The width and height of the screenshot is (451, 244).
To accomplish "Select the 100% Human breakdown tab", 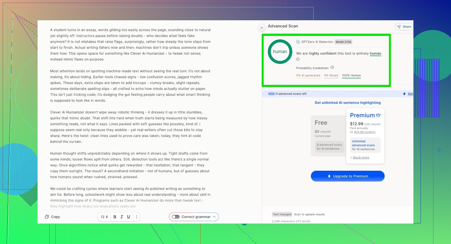I will 351,76.
